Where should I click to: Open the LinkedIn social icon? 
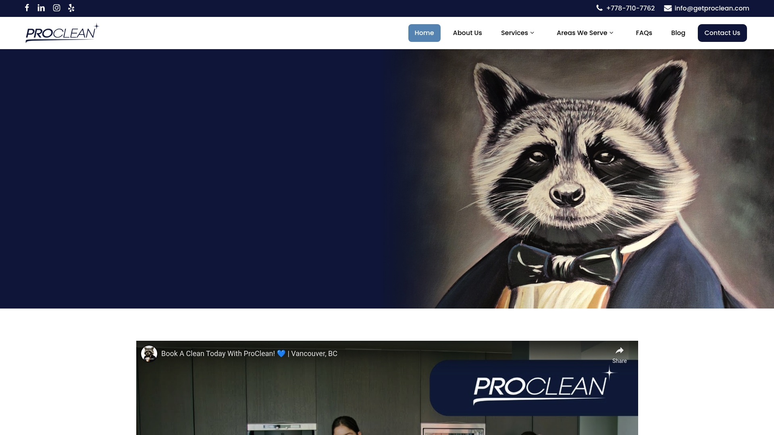[41, 8]
